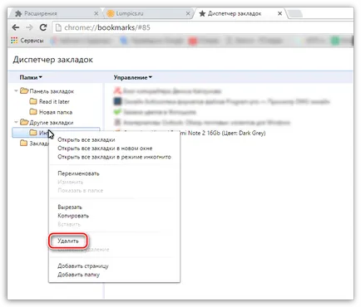Screen dimensions: 361x307
Task: Choose Удалить in the context menu
Action: coord(68,241)
